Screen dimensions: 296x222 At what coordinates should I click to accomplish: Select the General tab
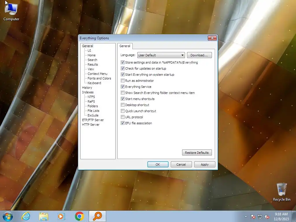(125, 46)
